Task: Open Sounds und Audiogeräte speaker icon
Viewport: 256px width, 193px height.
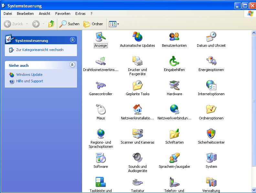Action: click(137, 158)
